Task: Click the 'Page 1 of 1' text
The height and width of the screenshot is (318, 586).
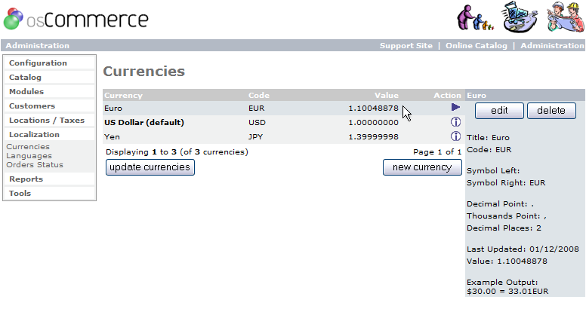Action: tap(437, 151)
